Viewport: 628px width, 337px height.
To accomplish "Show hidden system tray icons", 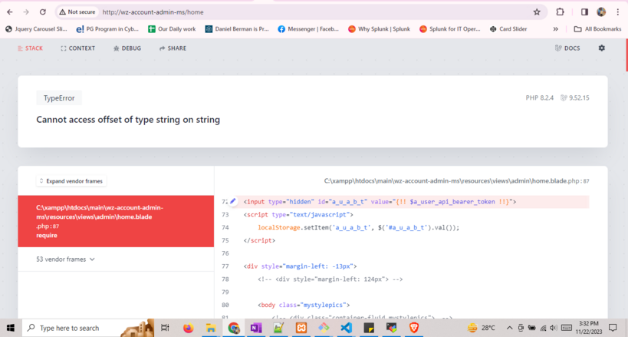I will click(x=508, y=328).
